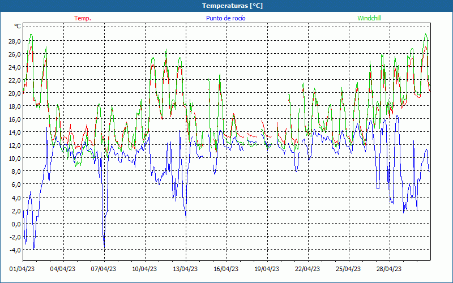Click the 16,0 y-axis value
Screen dimensions: 453x283
click(x=15, y=119)
